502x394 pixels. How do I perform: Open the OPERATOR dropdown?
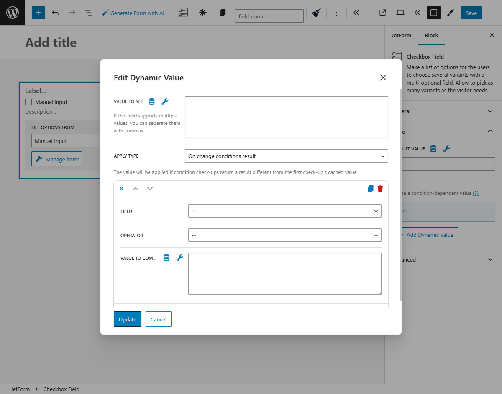click(x=284, y=235)
